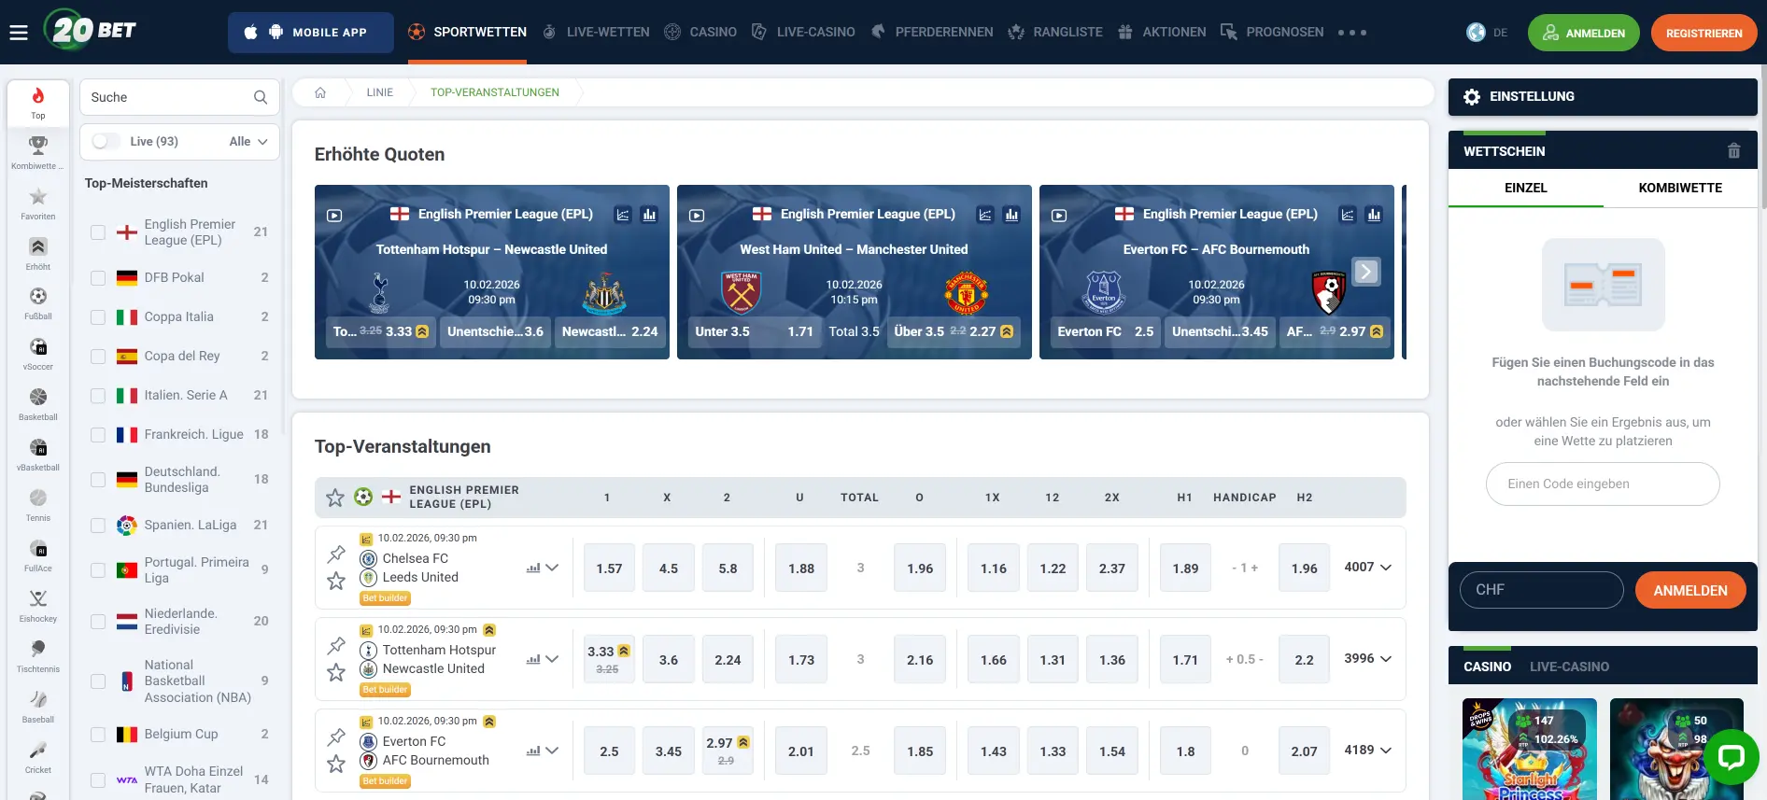Open the DE language selector
The image size is (1767, 800).
point(1487,33)
